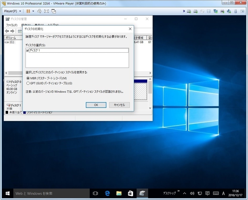The height and width of the screenshot is (200, 248).
Task: Select the (C:) volume row
Action: [10, 42]
